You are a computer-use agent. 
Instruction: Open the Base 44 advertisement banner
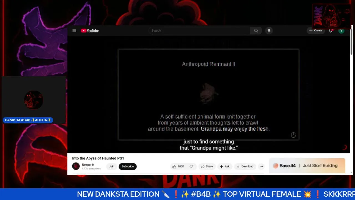(x=307, y=166)
